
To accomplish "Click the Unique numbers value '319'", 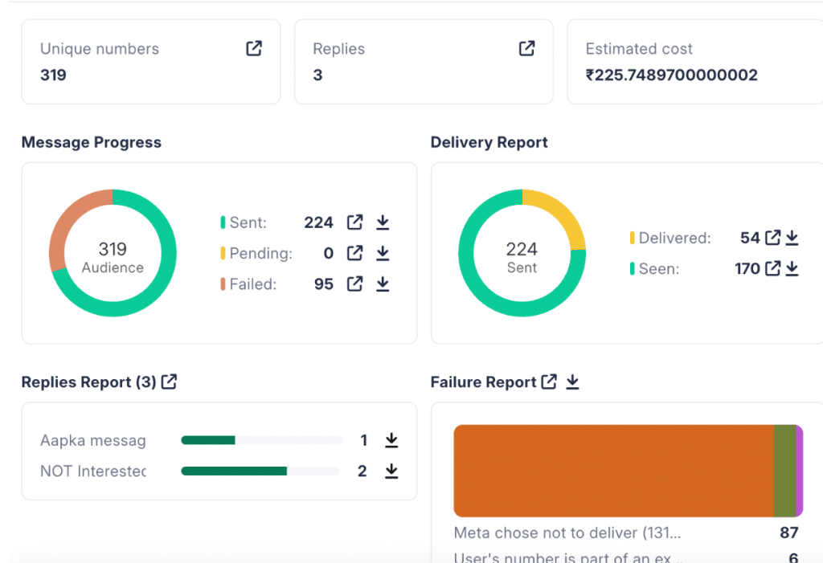I will click(x=53, y=75).
